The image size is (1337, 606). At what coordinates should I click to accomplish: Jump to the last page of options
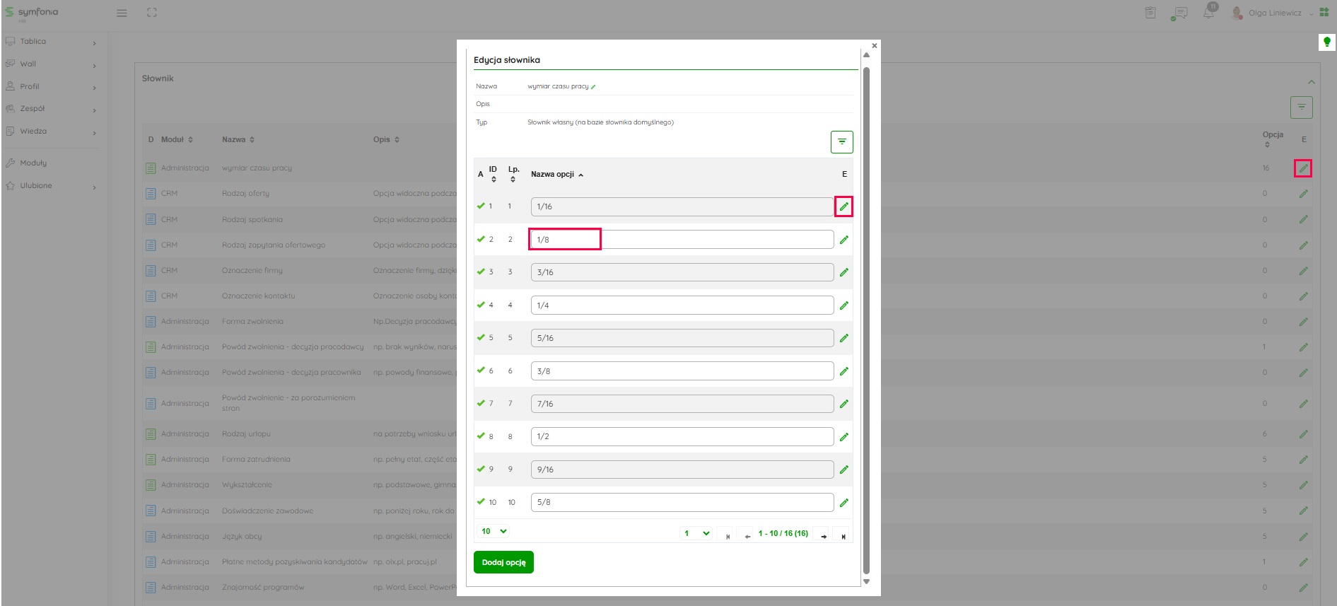[843, 535]
